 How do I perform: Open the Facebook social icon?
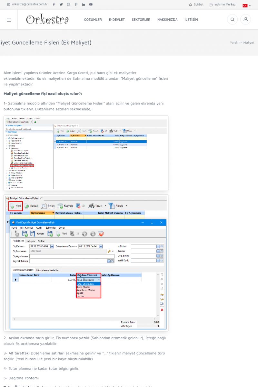(x=54, y=5)
